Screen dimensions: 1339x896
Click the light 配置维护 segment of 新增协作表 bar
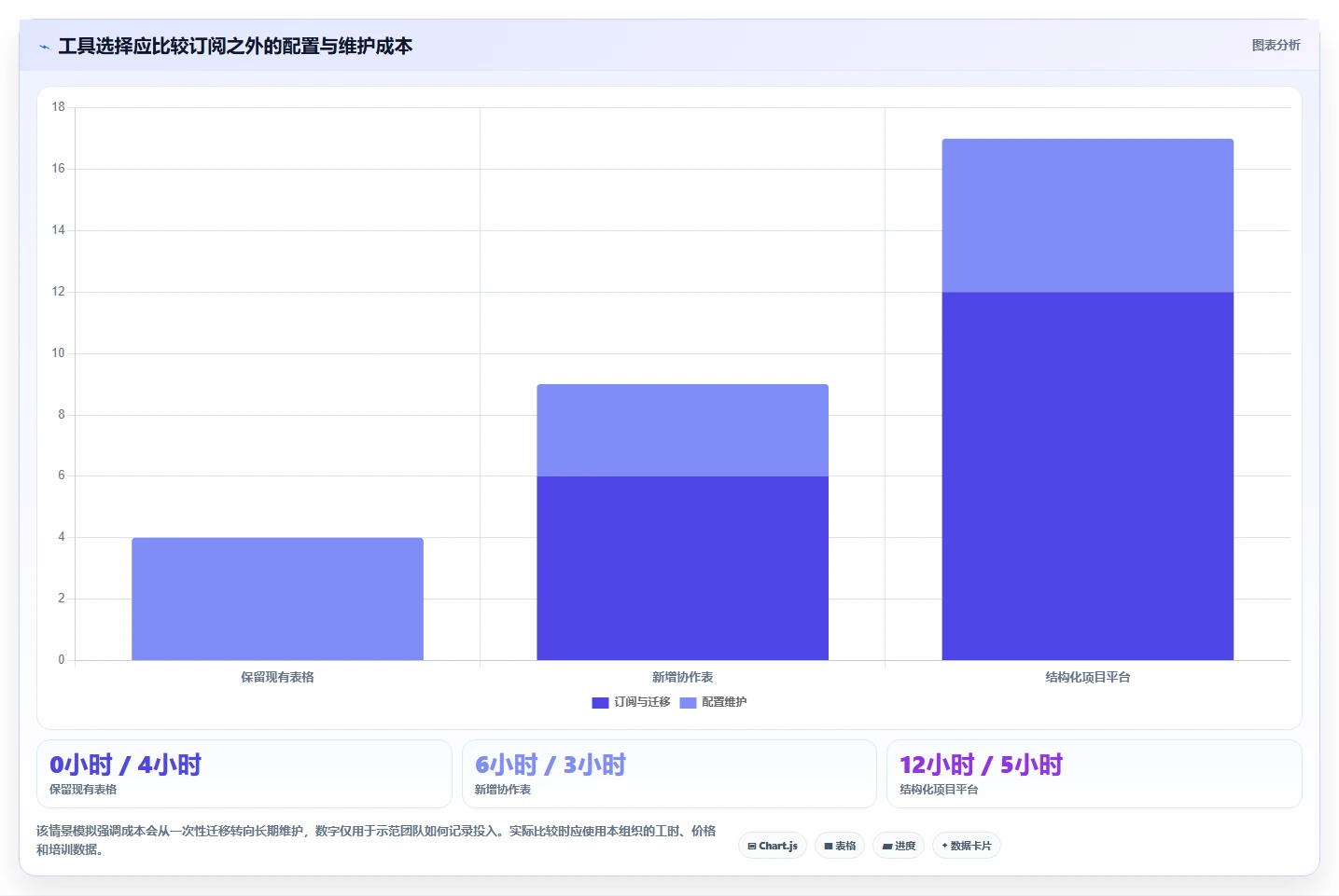(x=682, y=430)
